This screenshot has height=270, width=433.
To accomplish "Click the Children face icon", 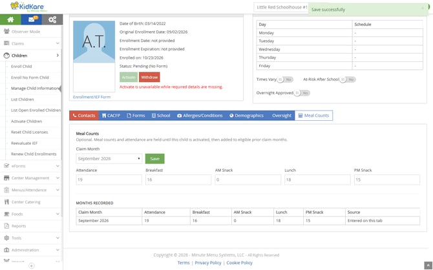I will (x=6, y=56).
